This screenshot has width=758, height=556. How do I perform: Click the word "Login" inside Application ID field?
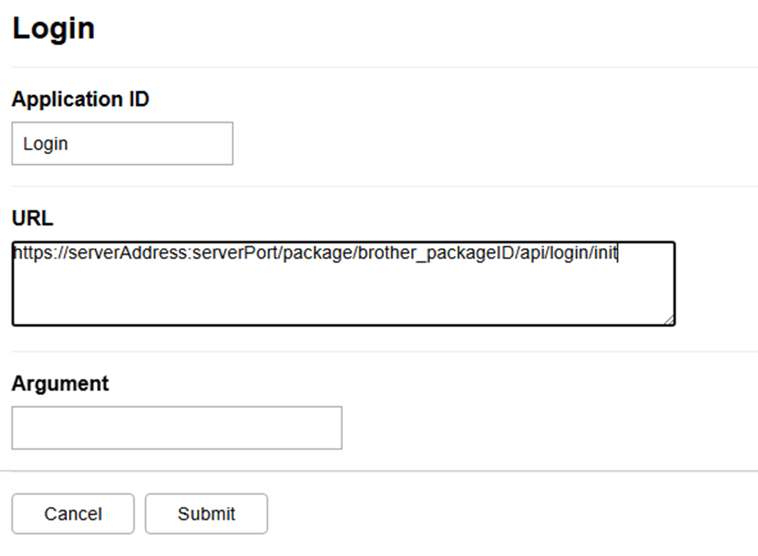46,144
